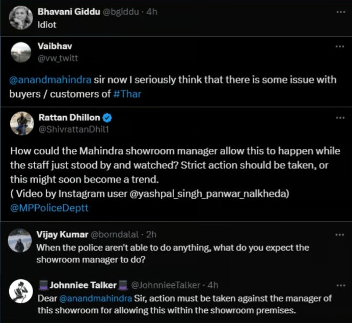
Task: Open more options on Vijay Kumar's reply
Action: click(340, 234)
